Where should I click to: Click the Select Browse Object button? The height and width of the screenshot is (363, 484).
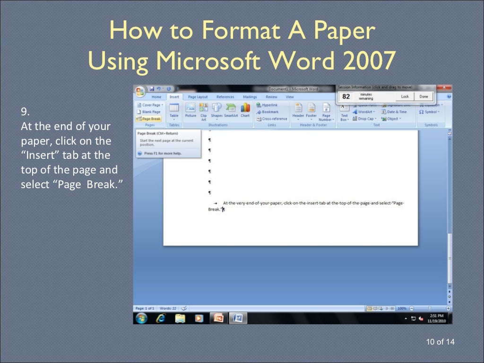tap(449, 297)
